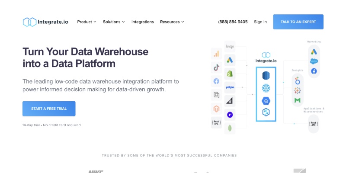
Task: Click the Google Ads icon in source column
Action: (x=230, y=60)
